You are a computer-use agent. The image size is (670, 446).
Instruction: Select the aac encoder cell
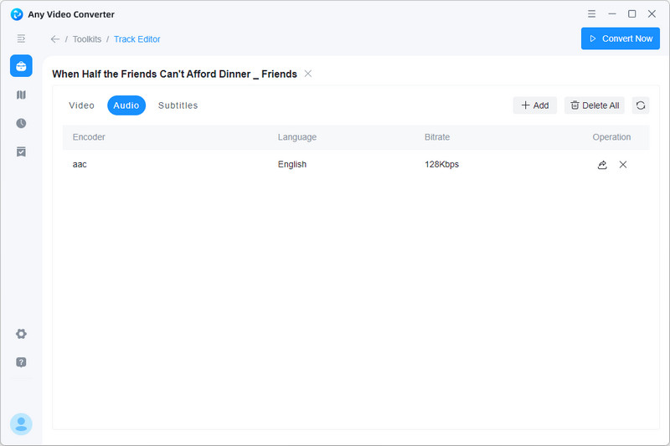tap(80, 164)
